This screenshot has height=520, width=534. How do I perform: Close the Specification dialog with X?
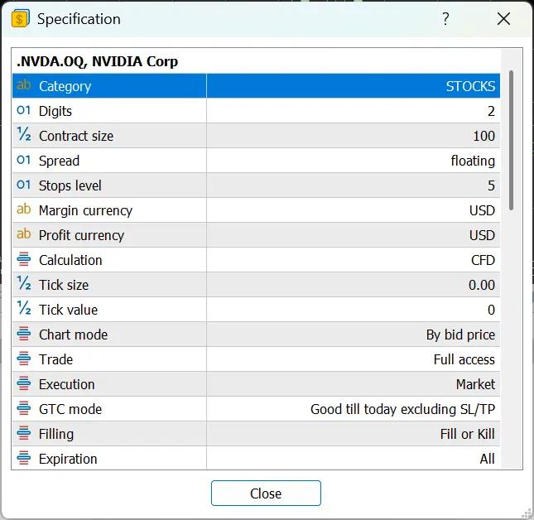pyautogui.click(x=503, y=19)
